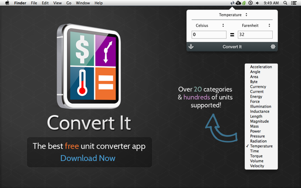Click the 9:49 AM clock
This screenshot has height=188, width=301.
(271, 3)
